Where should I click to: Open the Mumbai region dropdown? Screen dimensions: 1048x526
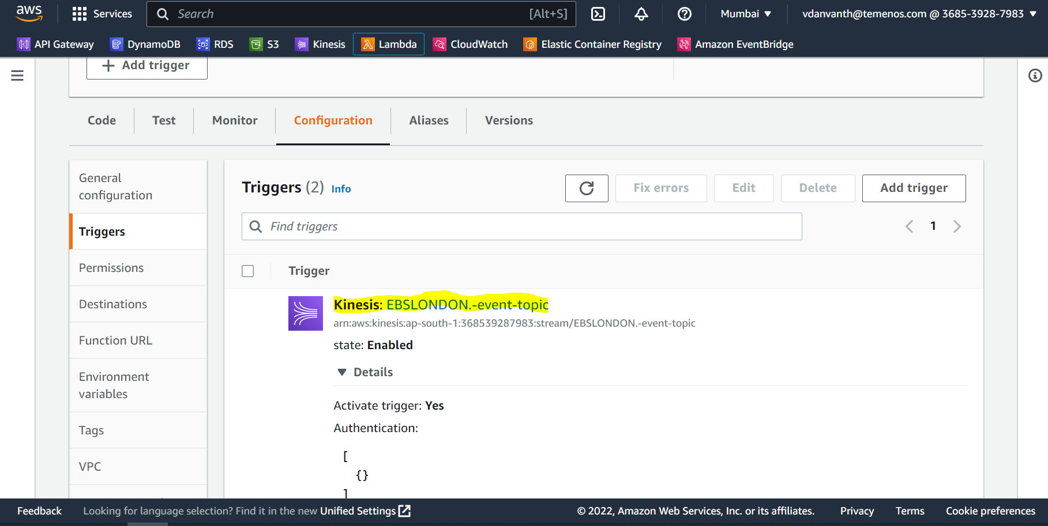pyautogui.click(x=745, y=14)
